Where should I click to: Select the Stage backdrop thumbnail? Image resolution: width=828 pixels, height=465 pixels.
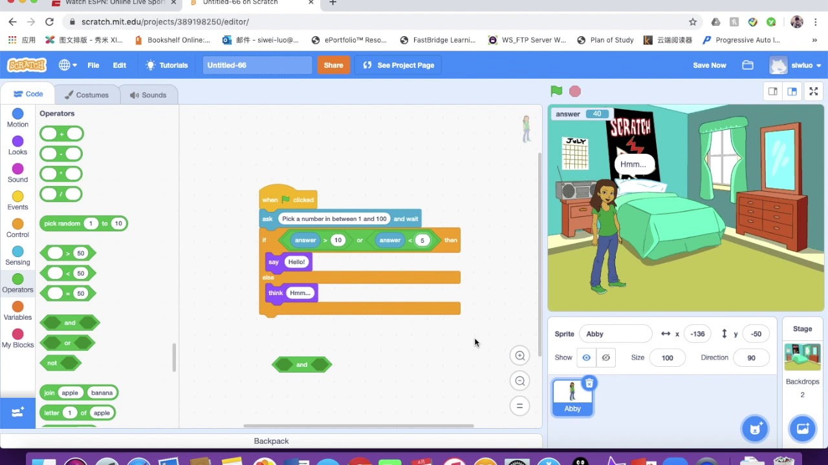[x=802, y=356]
